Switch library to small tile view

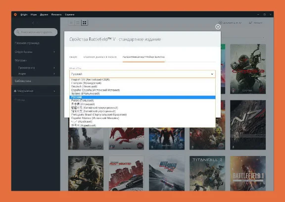point(71,23)
